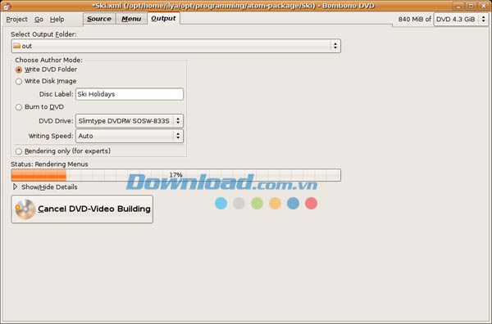Open the Select Output Folder dropdown
This screenshot has width=492, height=324.
176,46
